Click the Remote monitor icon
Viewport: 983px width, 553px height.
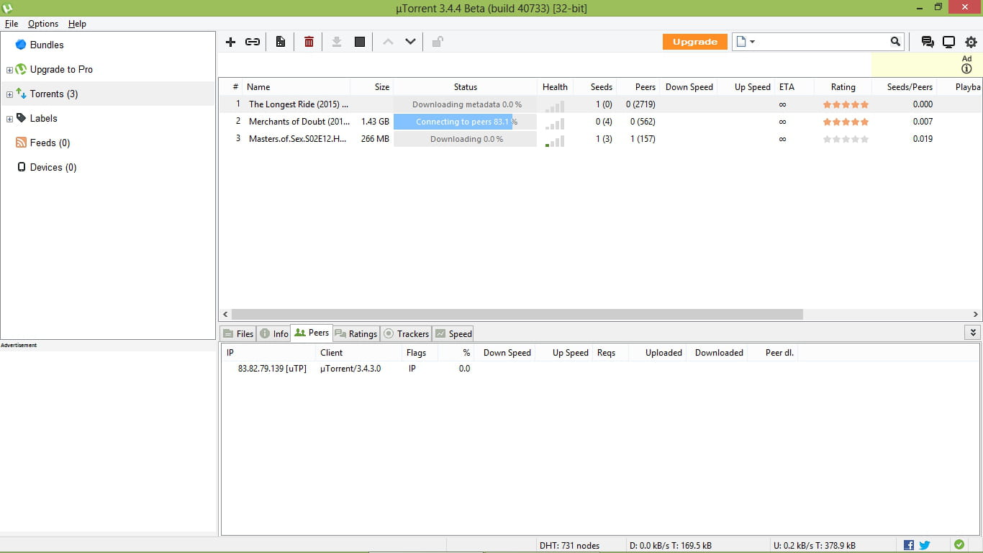(x=949, y=42)
